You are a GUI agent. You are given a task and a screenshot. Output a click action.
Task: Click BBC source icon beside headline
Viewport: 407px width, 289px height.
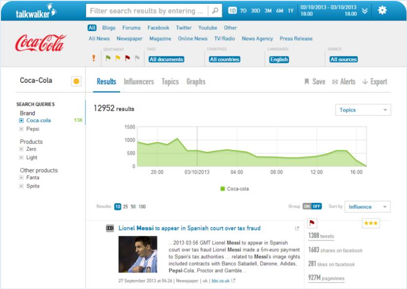(110, 228)
